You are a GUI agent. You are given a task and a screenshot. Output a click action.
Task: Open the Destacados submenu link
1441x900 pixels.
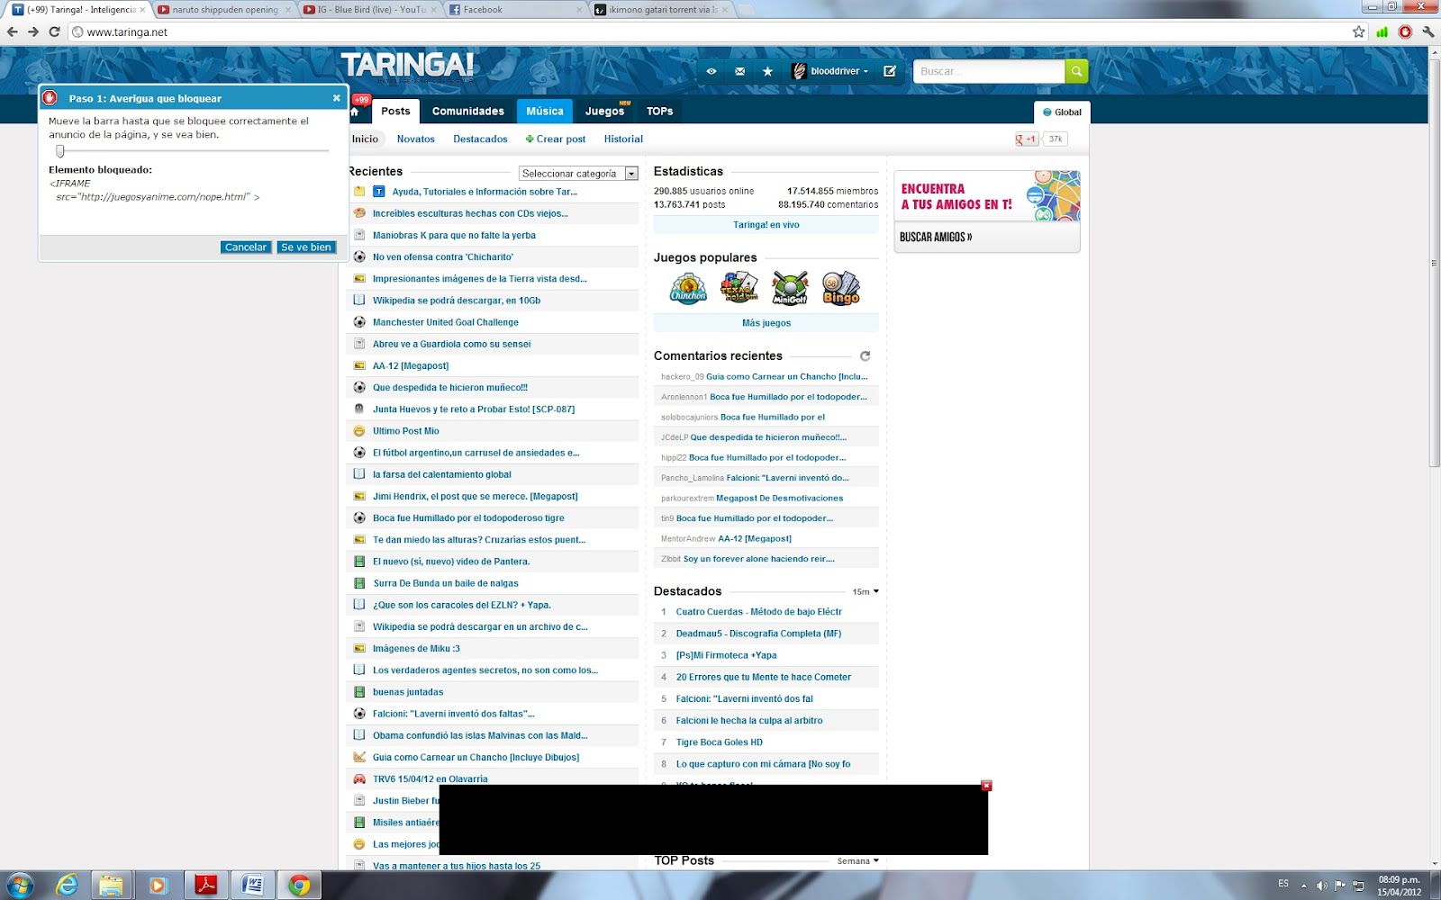[480, 139]
